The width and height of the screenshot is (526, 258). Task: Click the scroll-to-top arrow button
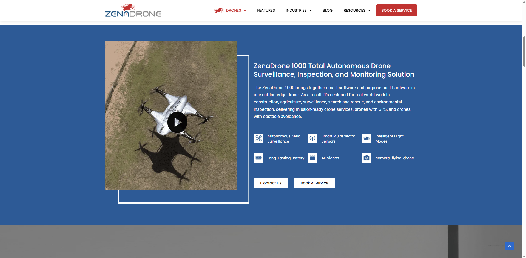[510, 246]
